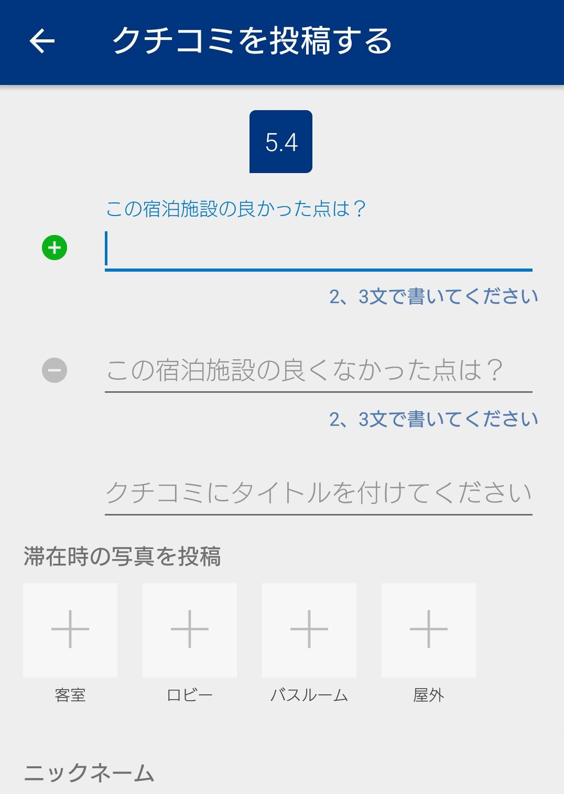Add a 客室 (guest room) photo

tap(70, 630)
